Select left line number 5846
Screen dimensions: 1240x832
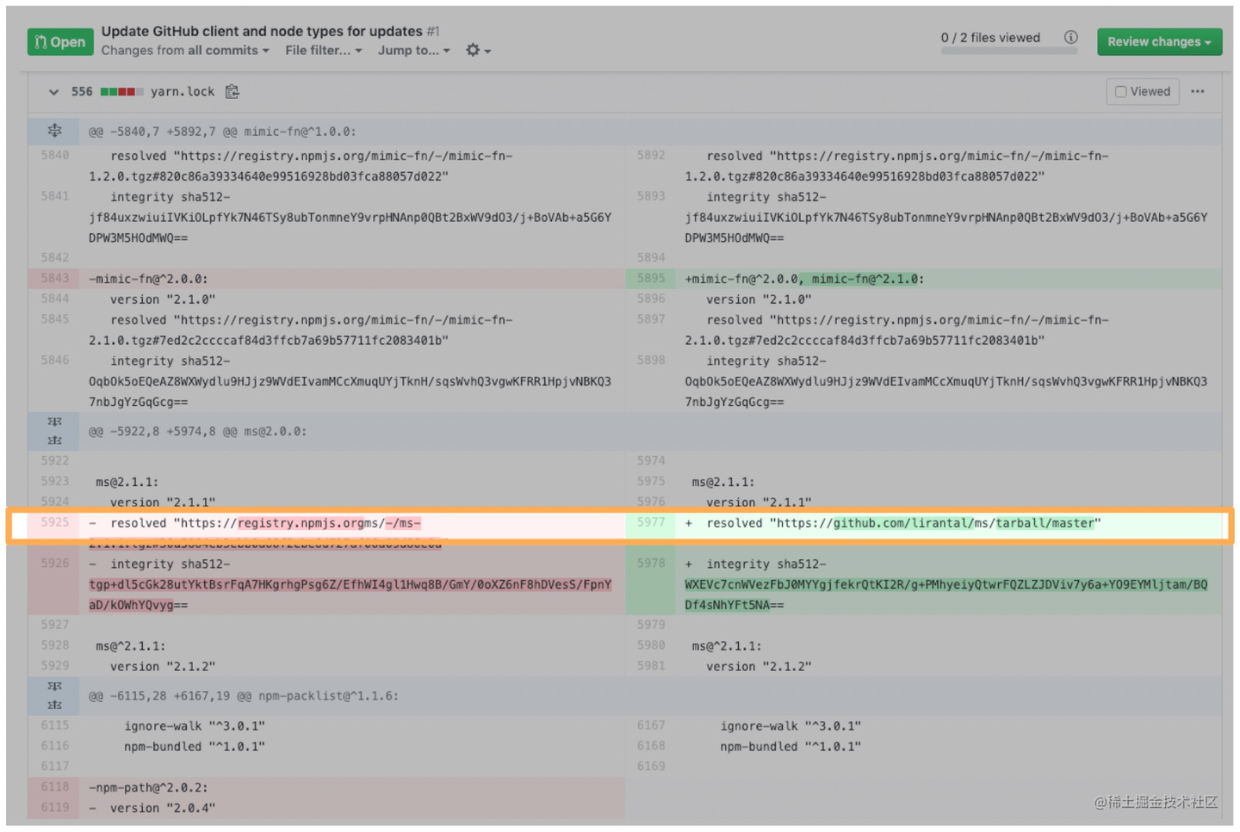[x=55, y=361]
